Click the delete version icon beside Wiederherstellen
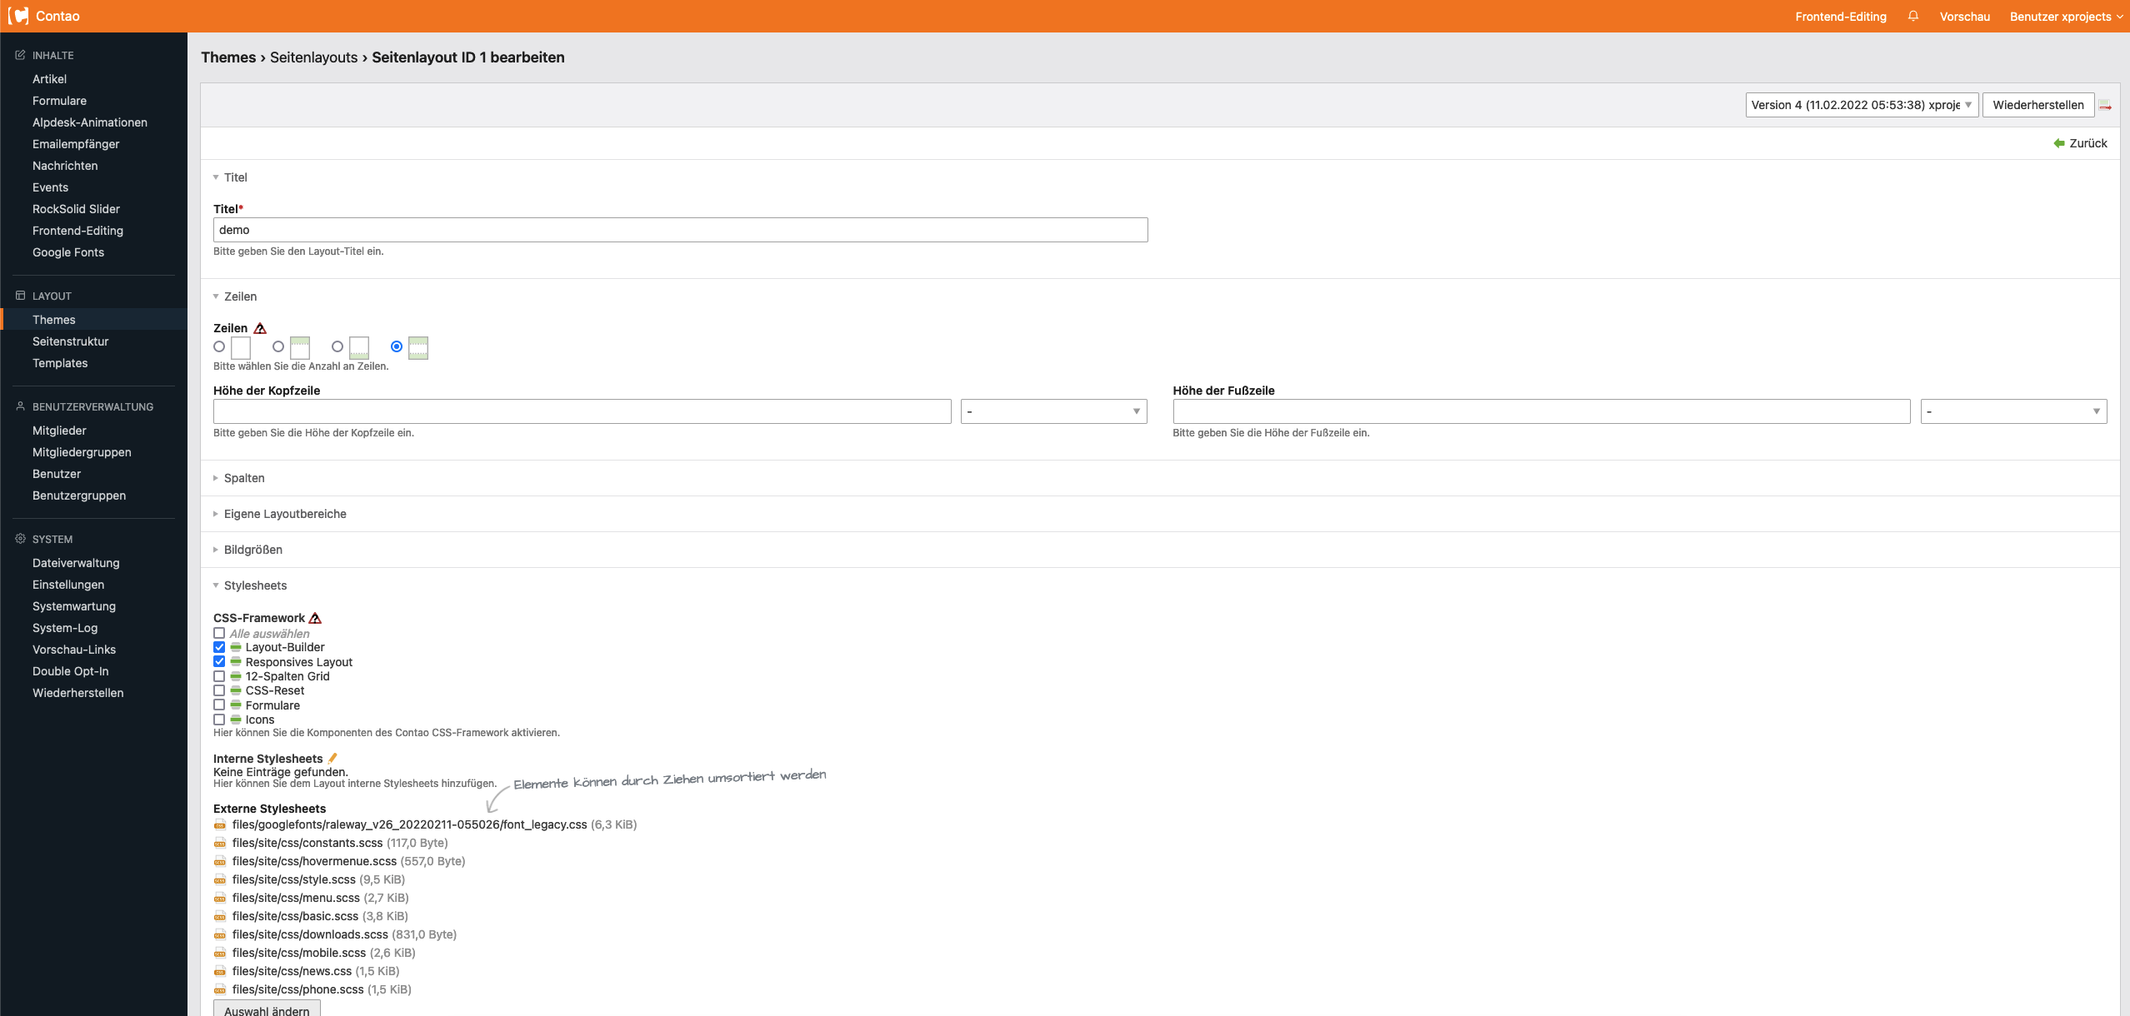2130x1016 pixels. pos(2105,105)
